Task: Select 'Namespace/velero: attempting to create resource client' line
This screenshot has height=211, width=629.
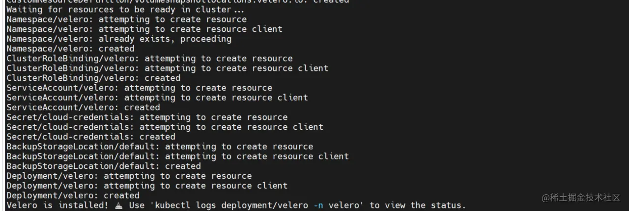Action: click(144, 29)
